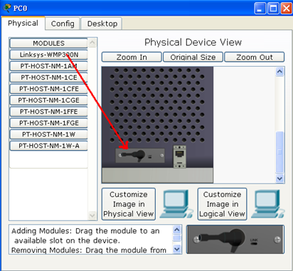
Task: Click the device view scrollbar up arrow
Action: click(x=279, y=72)
